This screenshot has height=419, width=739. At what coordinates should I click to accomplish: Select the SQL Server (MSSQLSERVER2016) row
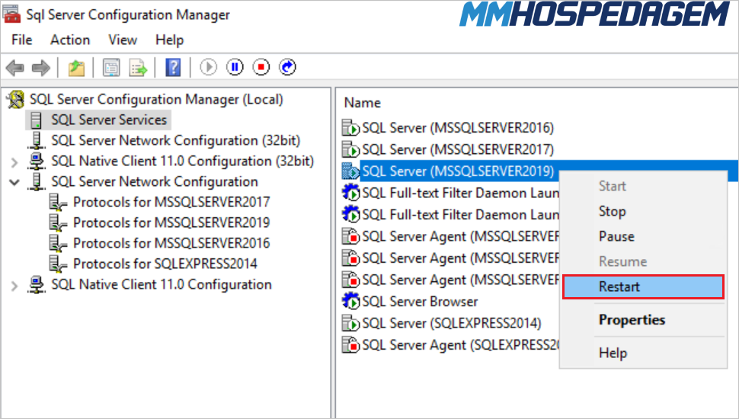pyautogui.click(x=458, y=128)
